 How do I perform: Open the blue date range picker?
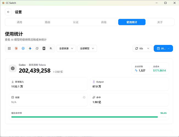(163, 48)
